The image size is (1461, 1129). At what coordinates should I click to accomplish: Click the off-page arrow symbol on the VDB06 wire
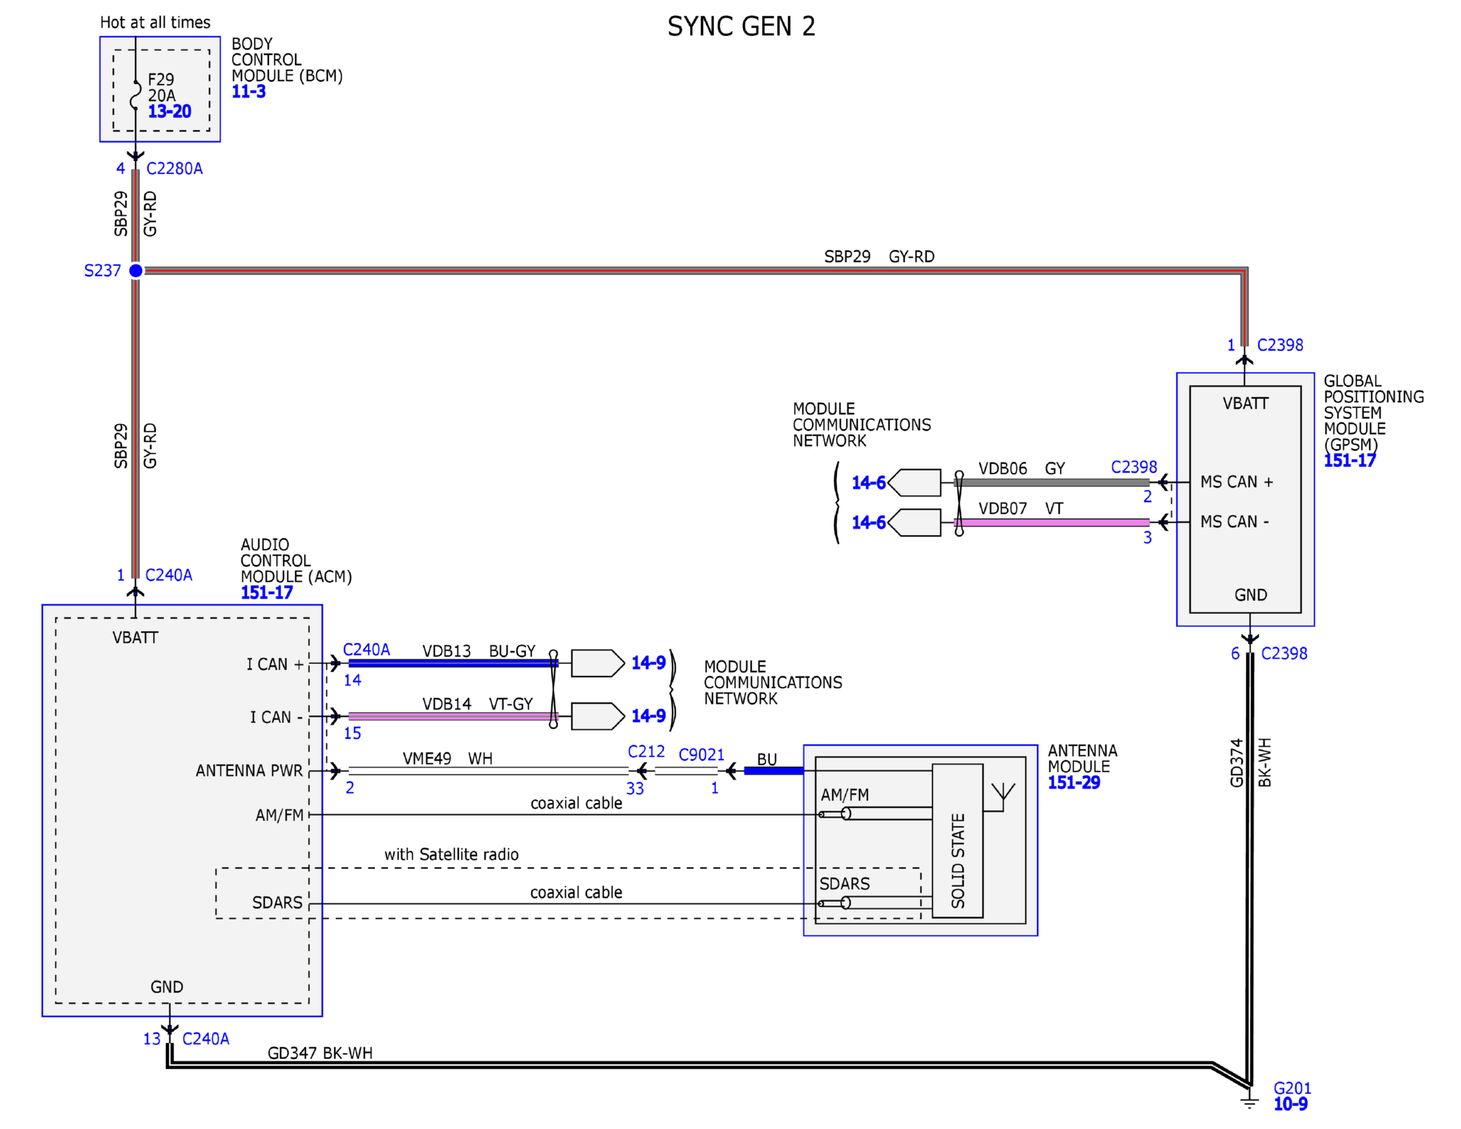click(x=914, y=483)
